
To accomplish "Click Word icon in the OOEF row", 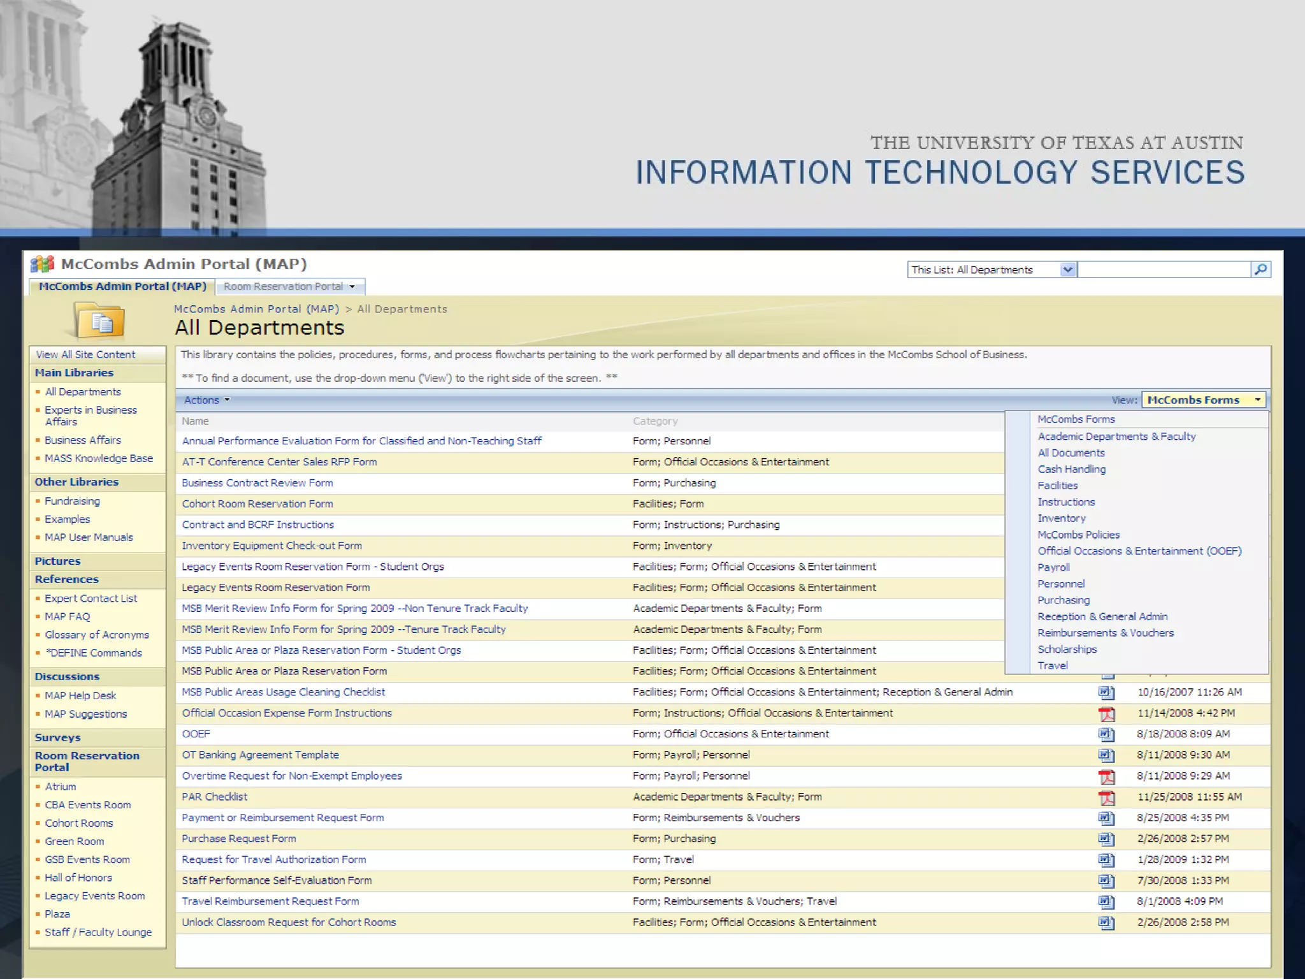I will [1106, 734].
